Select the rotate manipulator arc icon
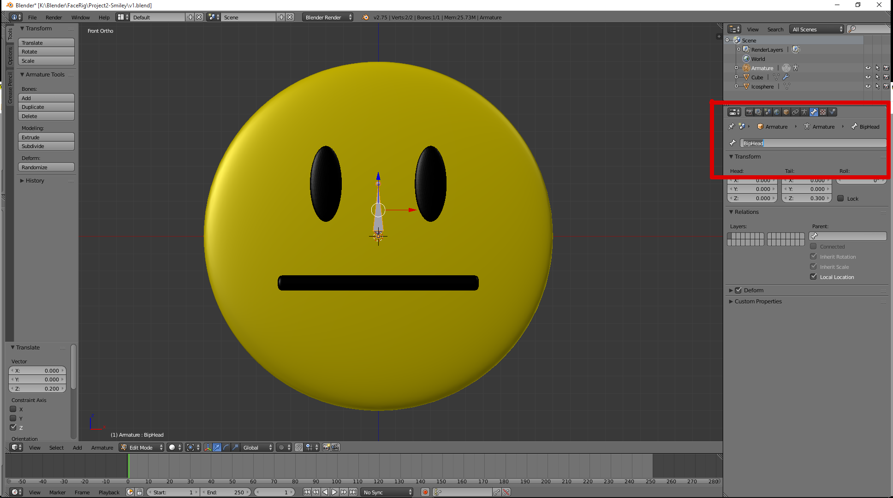Screen dimensions: 893x498 (x=226, y=447)
